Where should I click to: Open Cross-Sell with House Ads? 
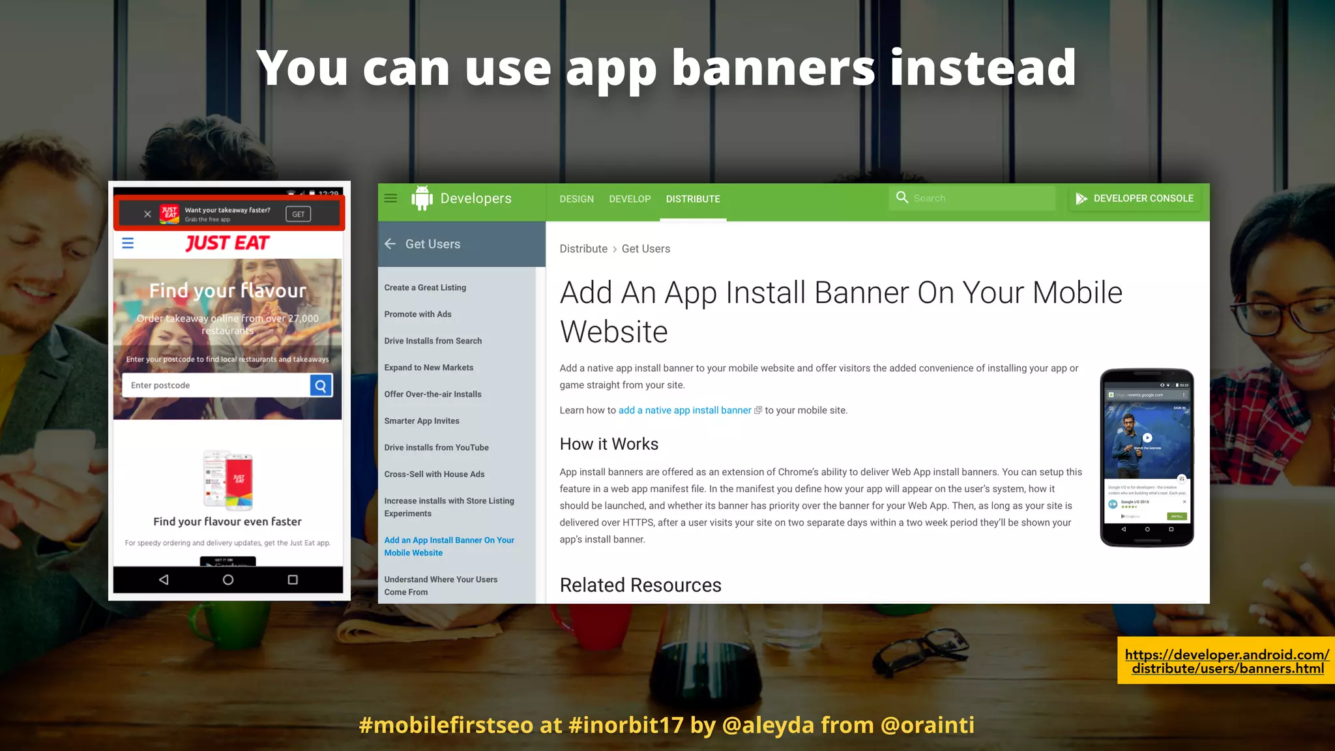click(x=434, y=475)
